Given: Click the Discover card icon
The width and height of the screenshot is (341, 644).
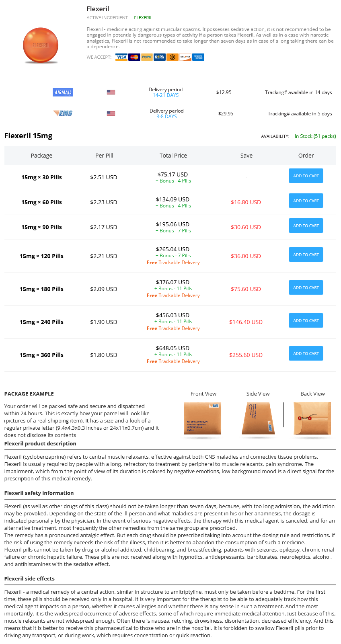Looking at the screenshot, I should point(185,57).
